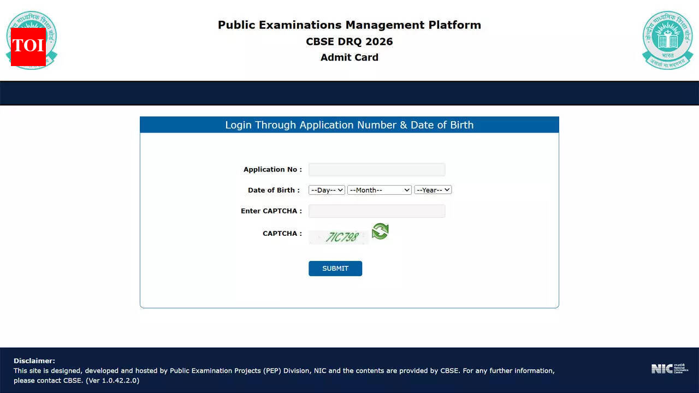This screenshot has height=393, width=699.
Task: Open the Month dropdown
Action: 379,190
